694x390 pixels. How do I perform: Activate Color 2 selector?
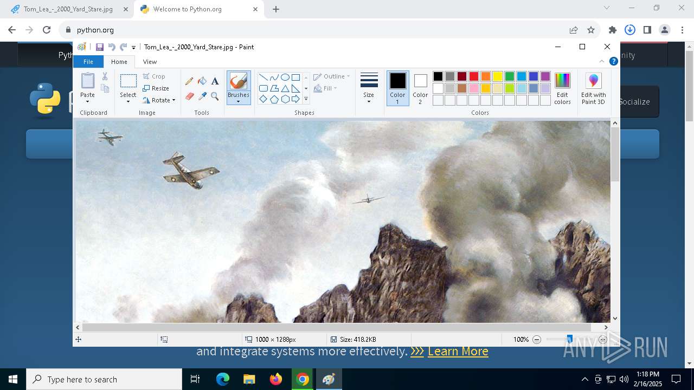point(420,88)
